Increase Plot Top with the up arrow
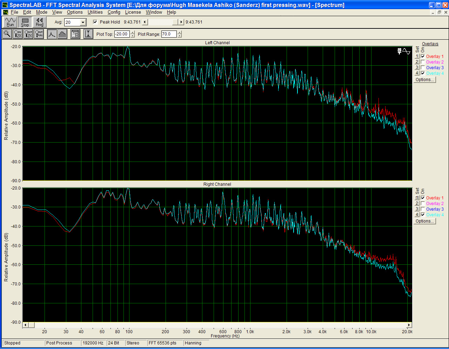Image resolution: width=449 pixels, height=349 pixels. (x=132, y=33)
